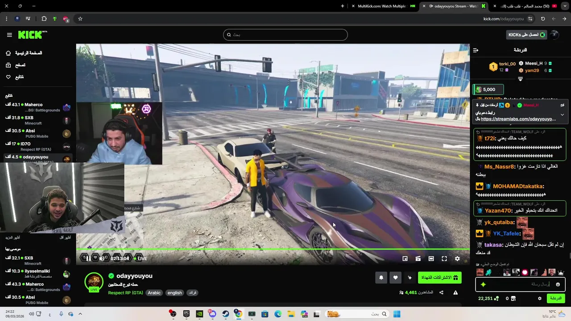Open the mini player mode
The image size is (571, 321).
click(x=405, y=259)
